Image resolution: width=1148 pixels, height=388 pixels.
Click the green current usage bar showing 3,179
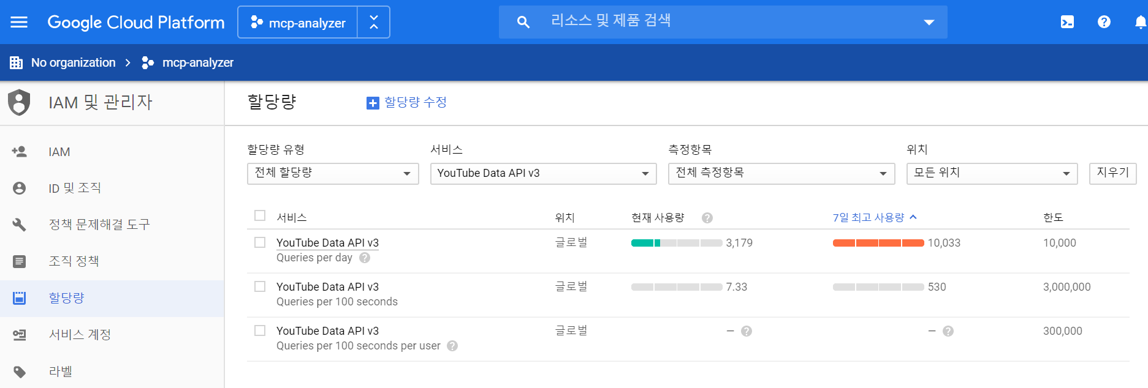point(677,243)
